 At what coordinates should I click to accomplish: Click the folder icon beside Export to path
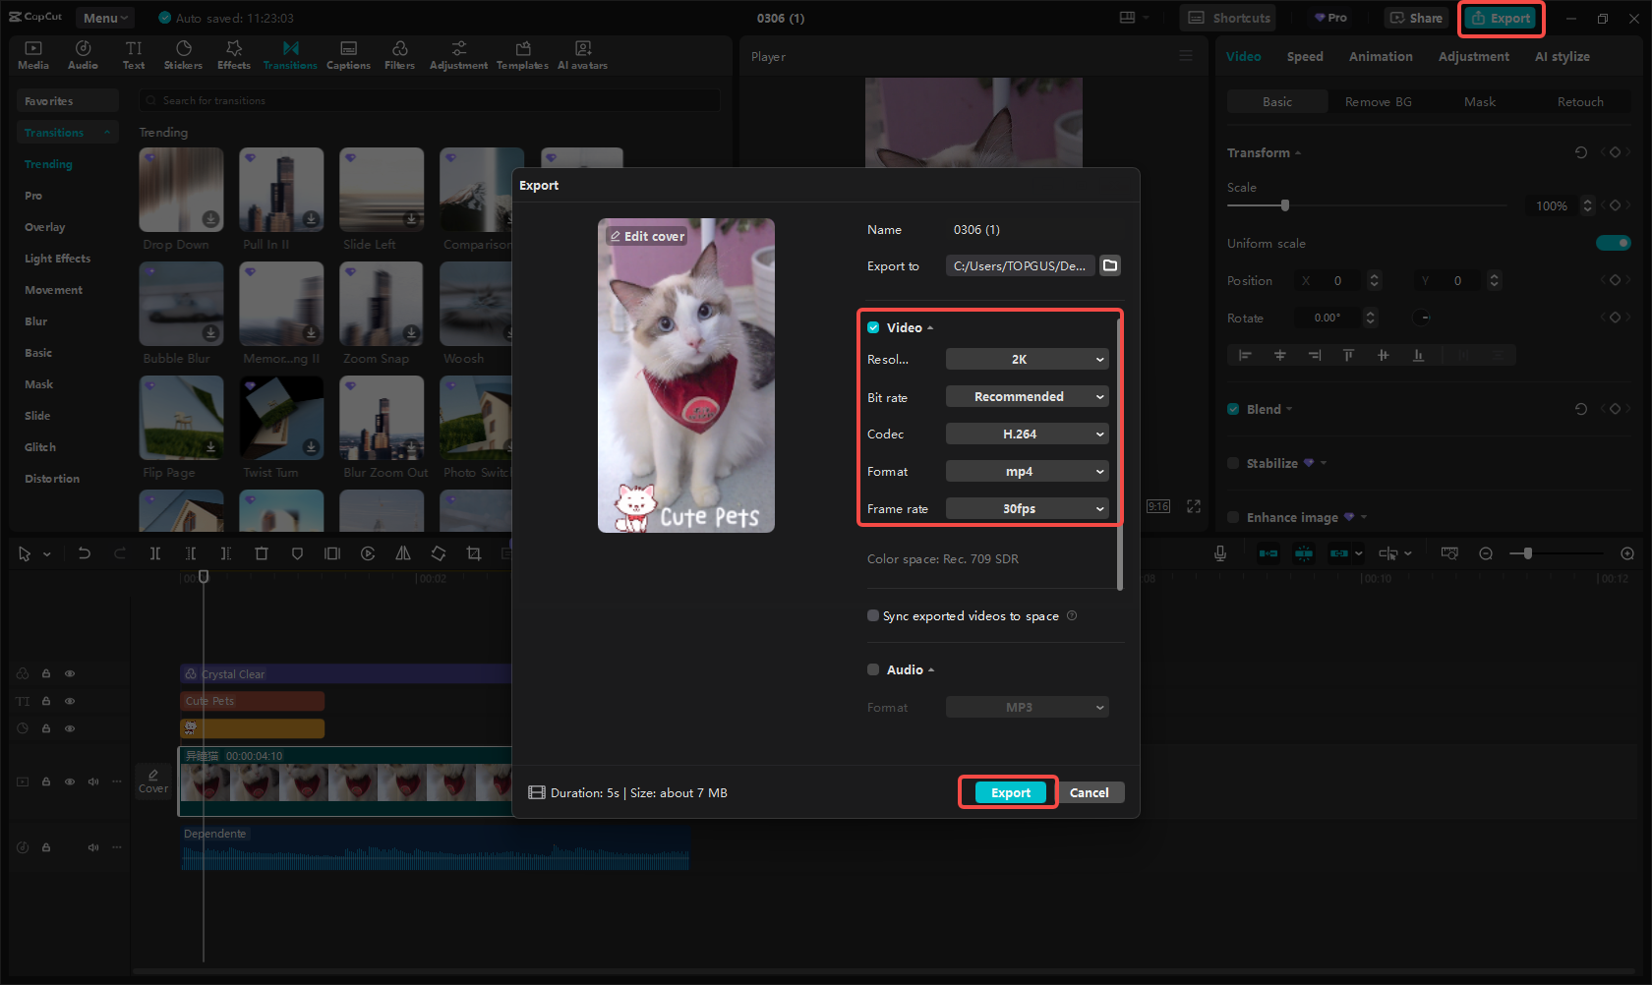click(1110, 265)
